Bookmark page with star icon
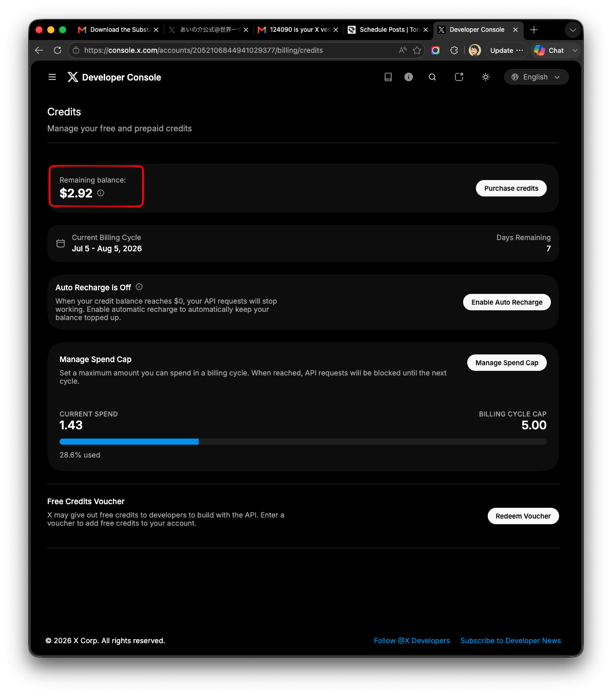The height and width of the screenshot is (695, 612). [x=417, y=50]
